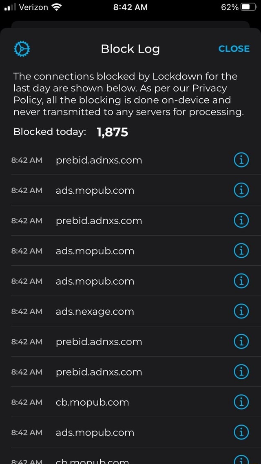View details for the ads.nexage.com block

(241, 311)
